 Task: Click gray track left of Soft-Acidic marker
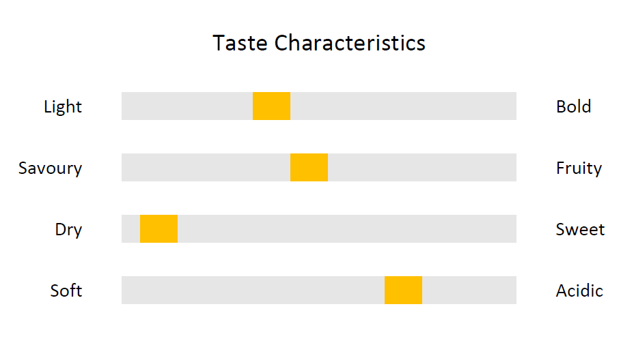click(x=253, y=290)
